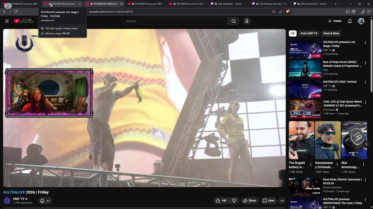Open the browser extensions puzzle icon

point(348,12)
